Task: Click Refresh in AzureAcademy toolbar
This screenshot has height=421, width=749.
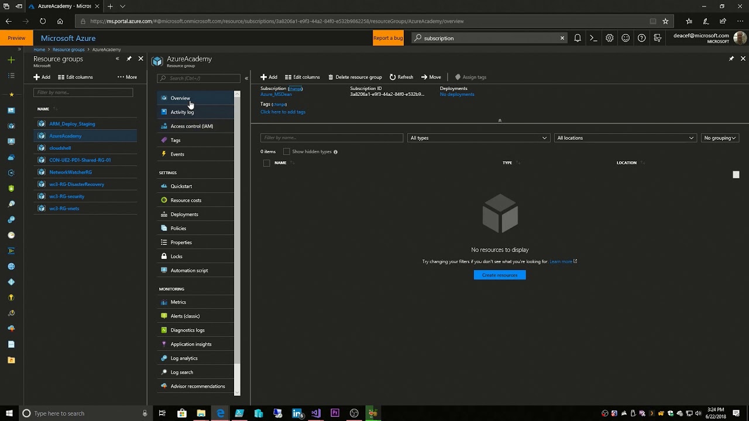Action: pos(401,77)
